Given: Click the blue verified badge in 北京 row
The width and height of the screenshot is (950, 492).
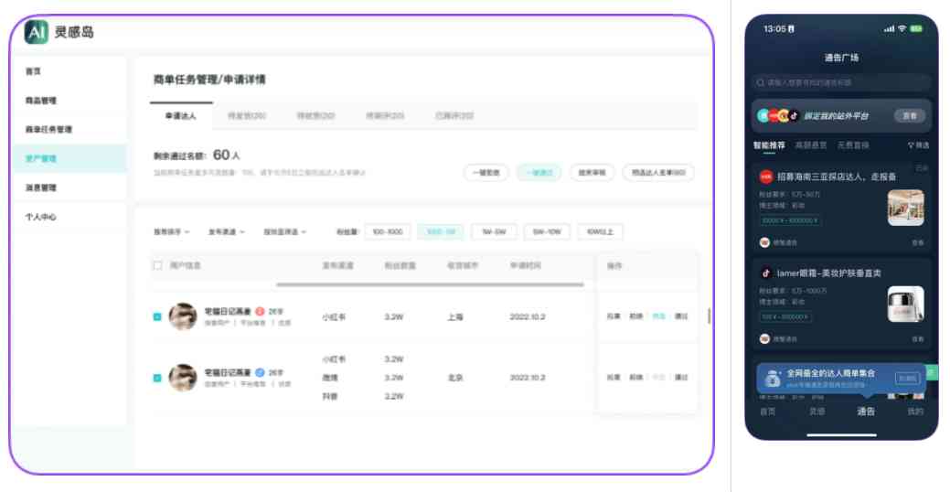Looking at the screenshot, I should 260,372.
